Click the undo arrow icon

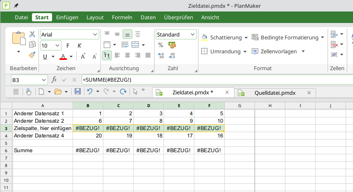click(90, 91)
